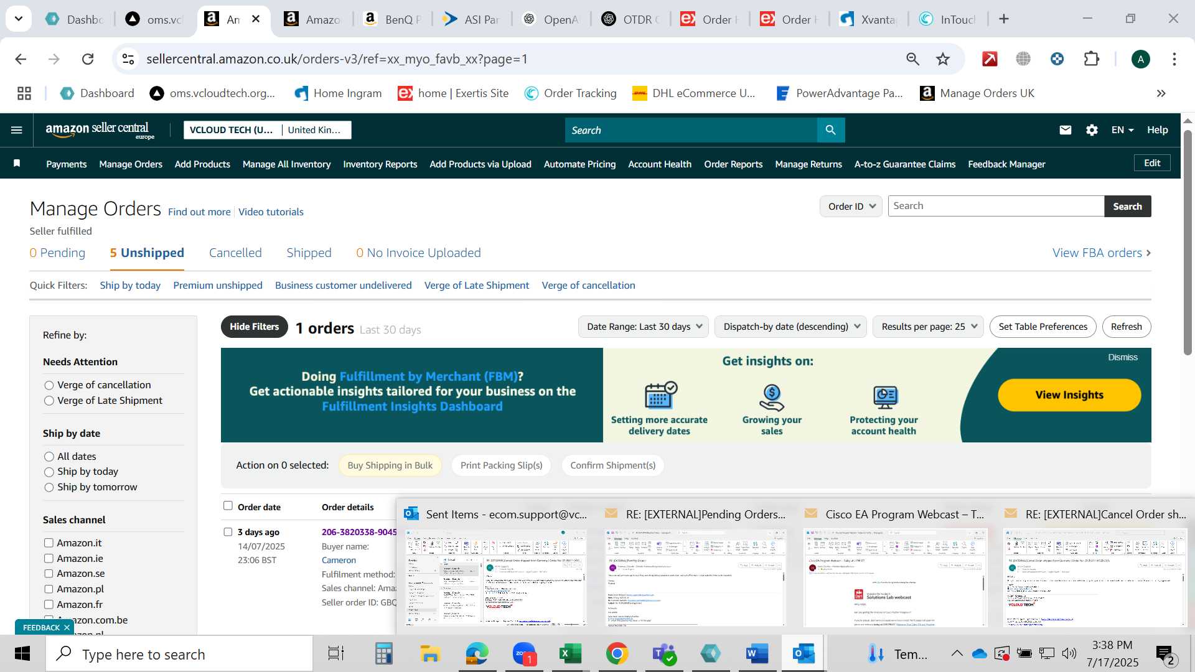1195x672 pixels.
Task: Click the profile avatar A in Chrome
Action: point(1140,59)
